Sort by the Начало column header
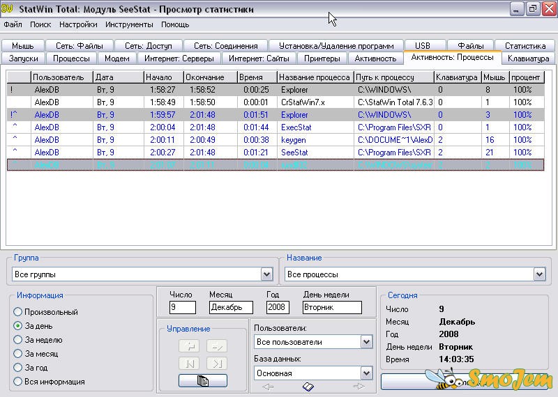Image resolution: width=558 pixels, height=397 pixels. click(164, 77)
